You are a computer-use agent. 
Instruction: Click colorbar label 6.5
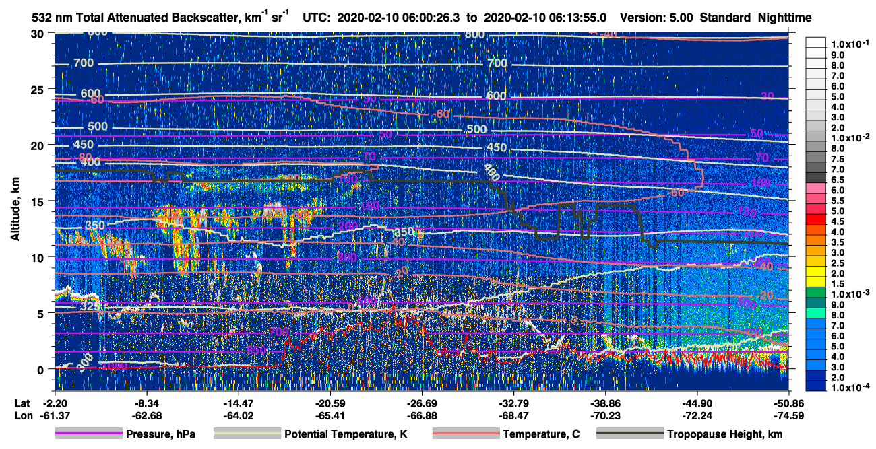[838, 180]
